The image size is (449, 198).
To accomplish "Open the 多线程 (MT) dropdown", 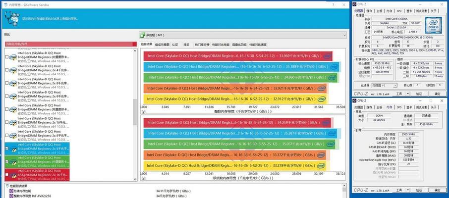I will point(243,35).
